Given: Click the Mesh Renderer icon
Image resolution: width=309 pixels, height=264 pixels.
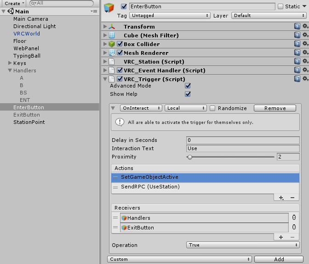Looking at the screenshot, I should pyautogui.click(x=112, y=53).
